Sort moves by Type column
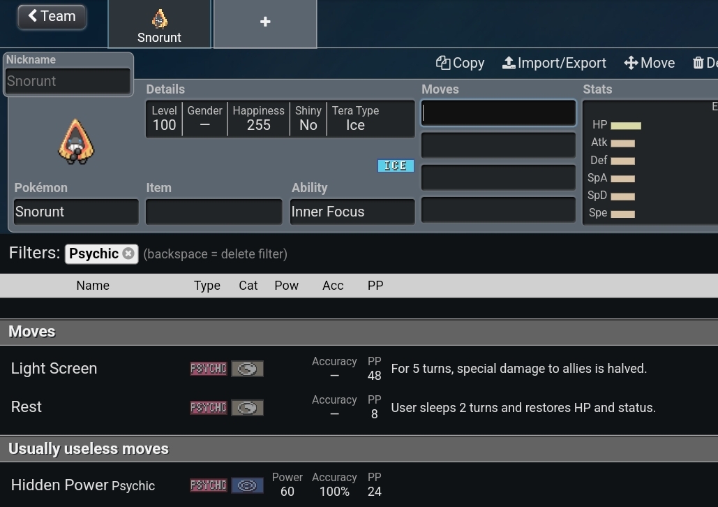 (x=207, y=286)
